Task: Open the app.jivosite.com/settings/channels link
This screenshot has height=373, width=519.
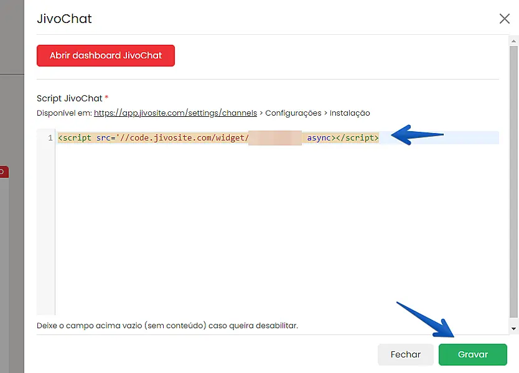Action: 175,113
